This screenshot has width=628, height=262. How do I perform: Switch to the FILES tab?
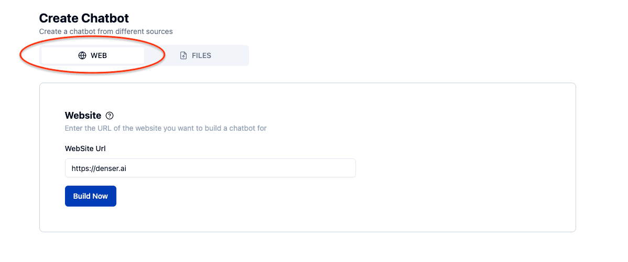pos(195,55)
